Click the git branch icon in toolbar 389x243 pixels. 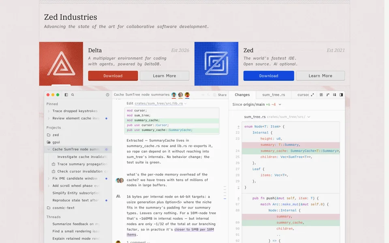pyautogui.click(x=328, y=95)
